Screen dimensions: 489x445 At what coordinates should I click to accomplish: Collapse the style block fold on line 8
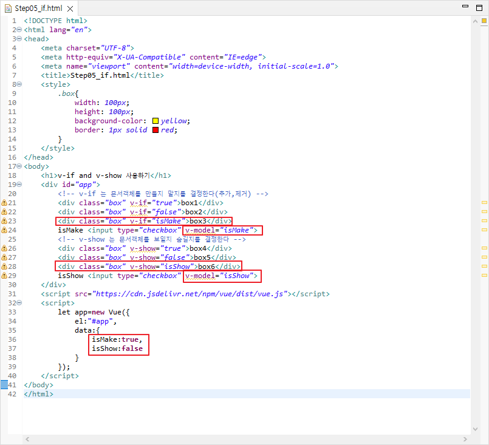[x=19, y=84]
